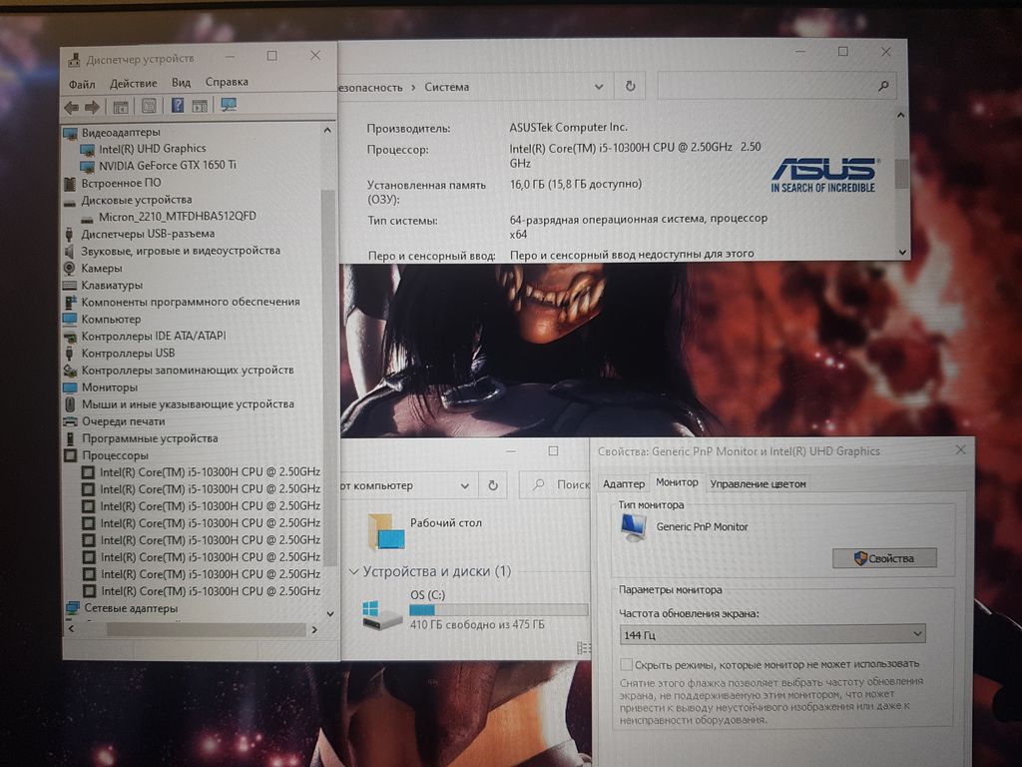Click the System window scroll down arrow

tap(902, 252)
